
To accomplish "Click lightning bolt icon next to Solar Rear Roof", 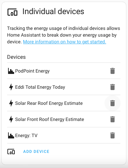I will coord(11,103).
